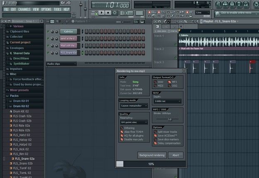
Task: Open the Audio clips filter dropdown
Action: pyautogui.click(x=61, y=64)
